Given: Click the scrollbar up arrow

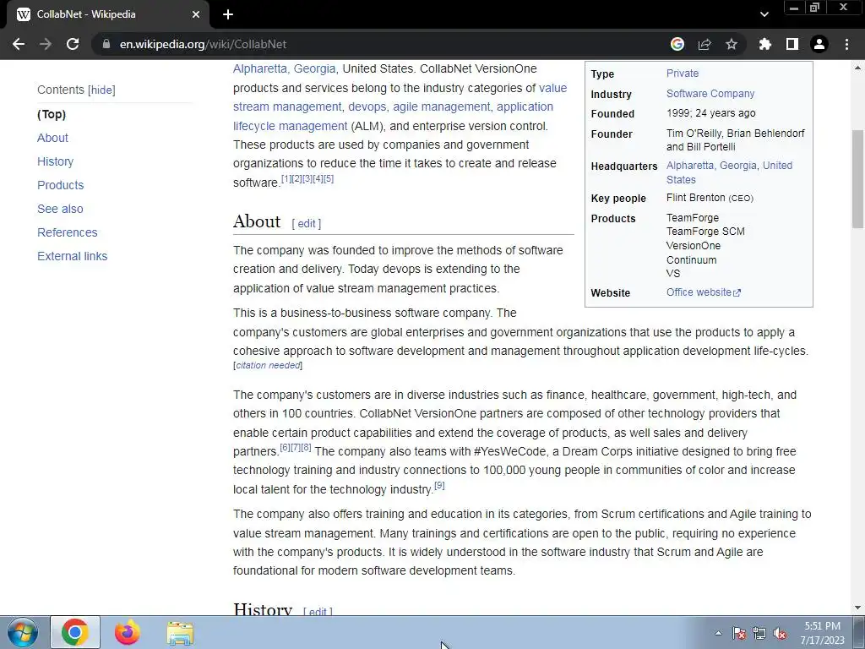Looking at the screenshot, I should click(x=857, y=68).
